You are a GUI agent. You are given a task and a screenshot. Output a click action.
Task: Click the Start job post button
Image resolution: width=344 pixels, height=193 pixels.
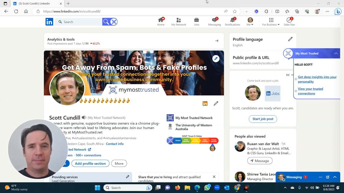pos(263,119)
